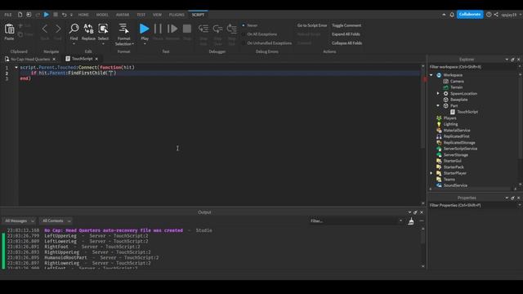This screenshot has height=294, width=523.
Task: Open the help question mark icon
Action: pyautogui.click(x=489, y=15)
